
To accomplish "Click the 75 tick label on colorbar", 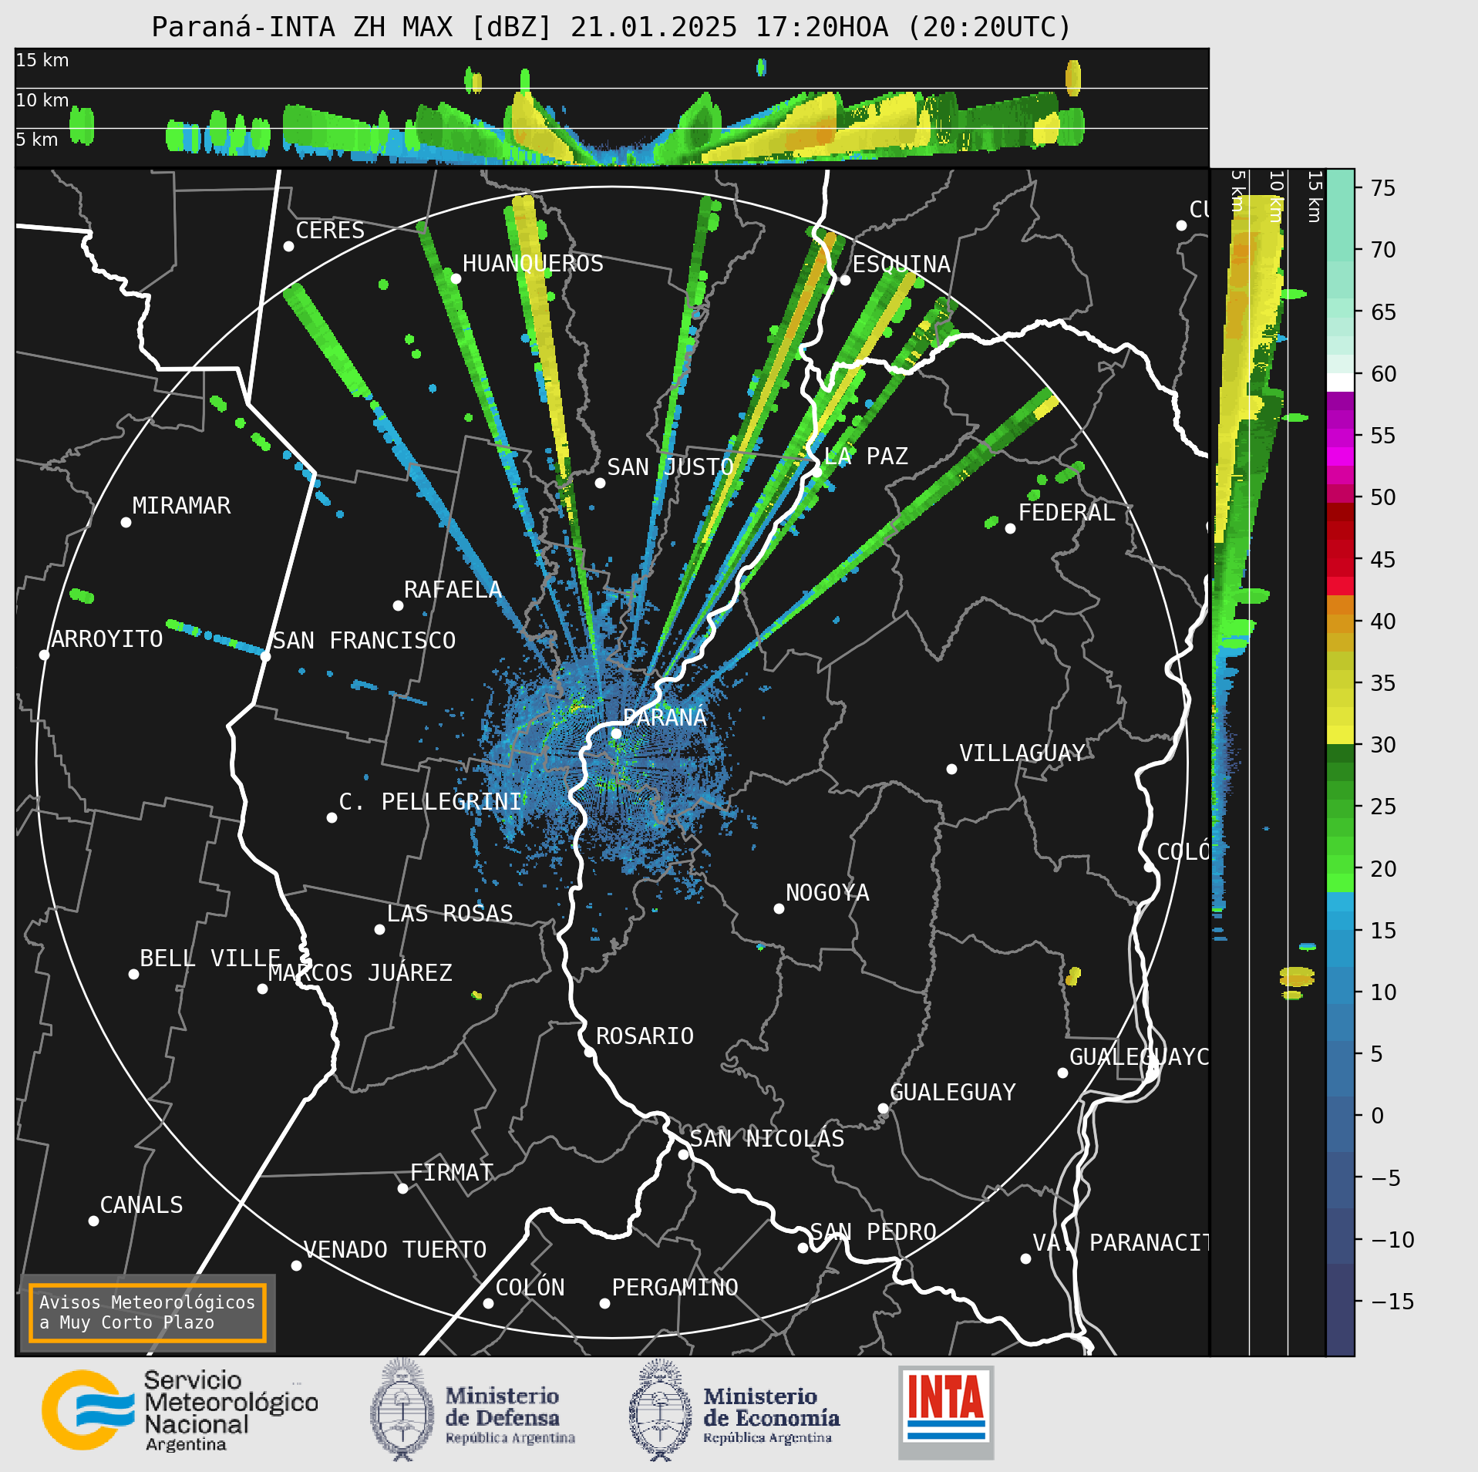I will [x=1383, y=188].
